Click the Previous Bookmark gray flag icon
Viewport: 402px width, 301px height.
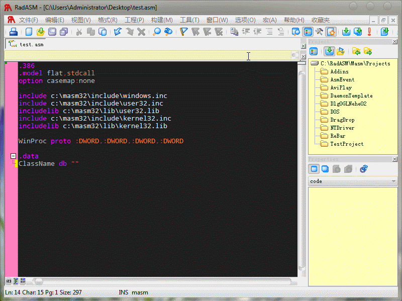click(207, 32)
